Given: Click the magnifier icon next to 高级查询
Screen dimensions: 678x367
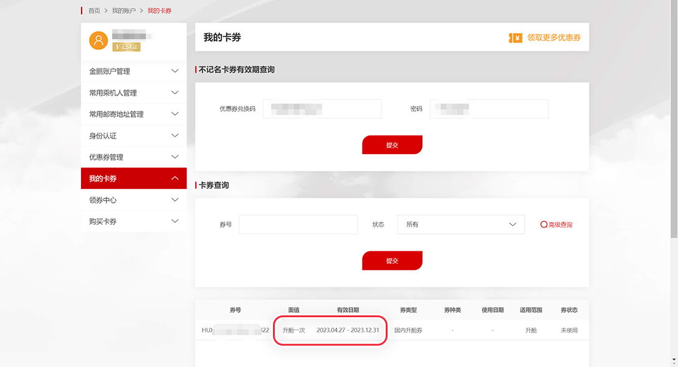Looking at the screenshot, I should pyautogui.click(x=543, y=225).
